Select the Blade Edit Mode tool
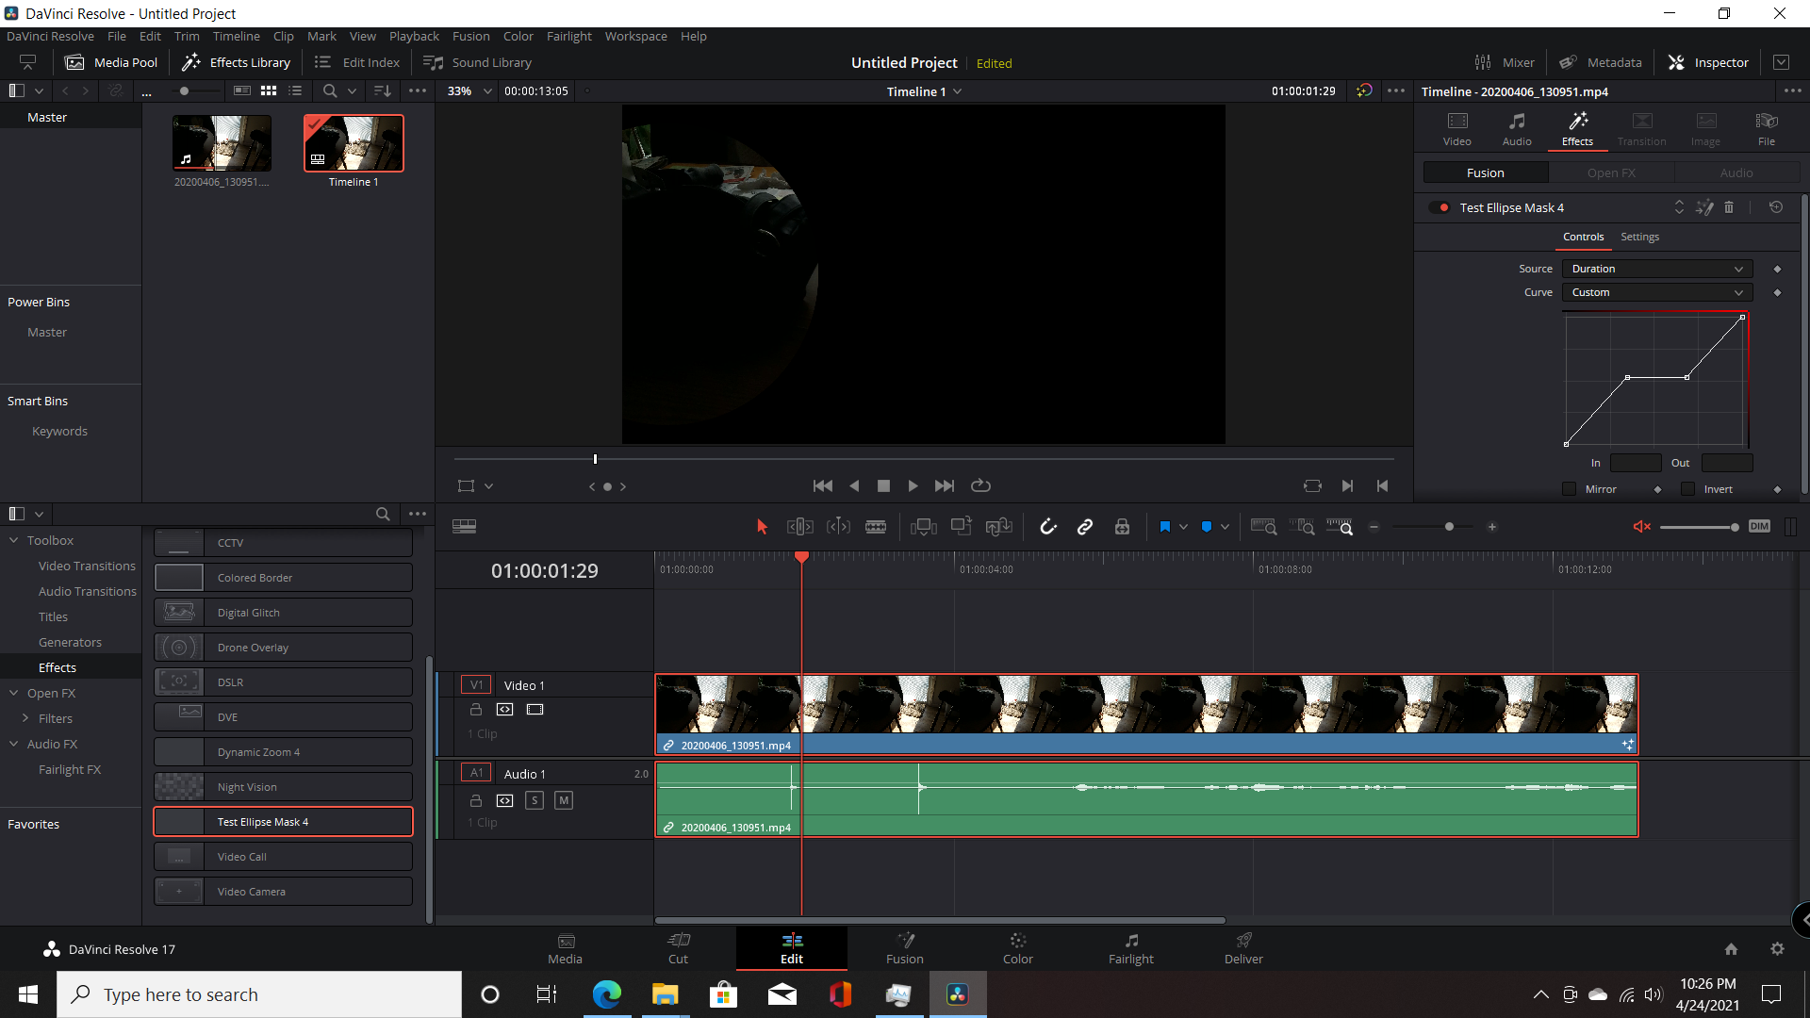 point(876,527)
